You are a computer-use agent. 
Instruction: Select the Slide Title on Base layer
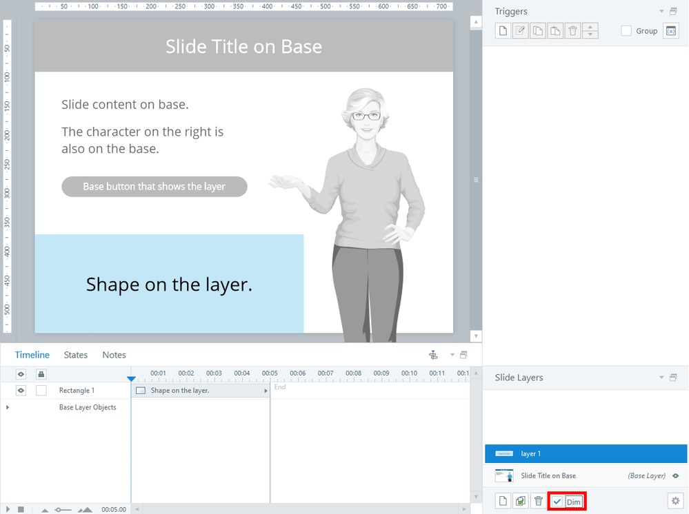click(586, 475)
